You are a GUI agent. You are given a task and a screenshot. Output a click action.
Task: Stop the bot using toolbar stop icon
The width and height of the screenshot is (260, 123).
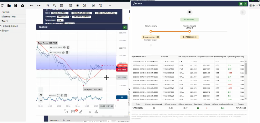click(77, 5)
